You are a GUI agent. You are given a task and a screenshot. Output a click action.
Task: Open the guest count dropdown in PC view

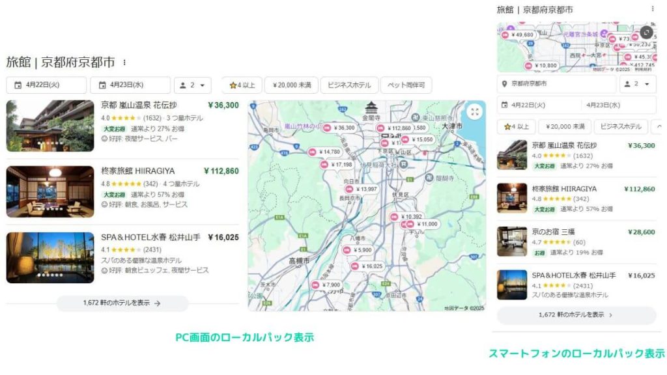coord(193,85)
